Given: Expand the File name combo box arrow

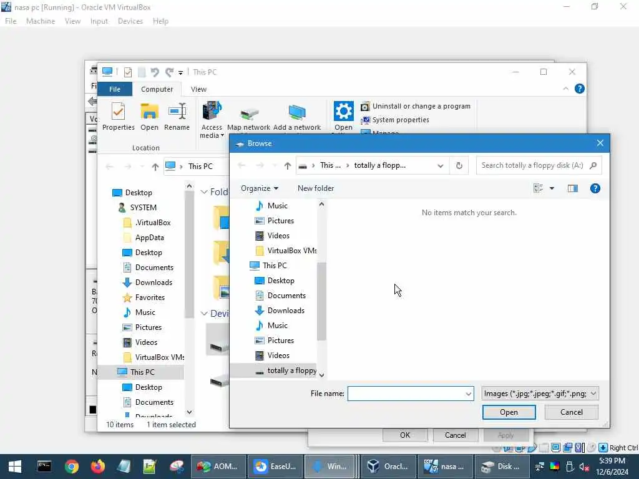Looking at the screenshot, I should 469,394.
